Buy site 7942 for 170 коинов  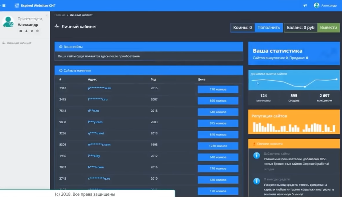[x=218, y=89]
